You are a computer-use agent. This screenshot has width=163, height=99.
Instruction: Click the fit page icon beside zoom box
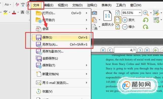pos(118,13)
